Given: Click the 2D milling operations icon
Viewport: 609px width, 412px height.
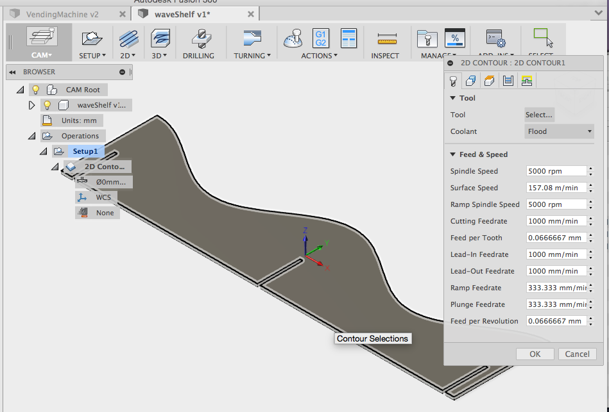Looking at the screenshot, I should (x=128, y=38).
